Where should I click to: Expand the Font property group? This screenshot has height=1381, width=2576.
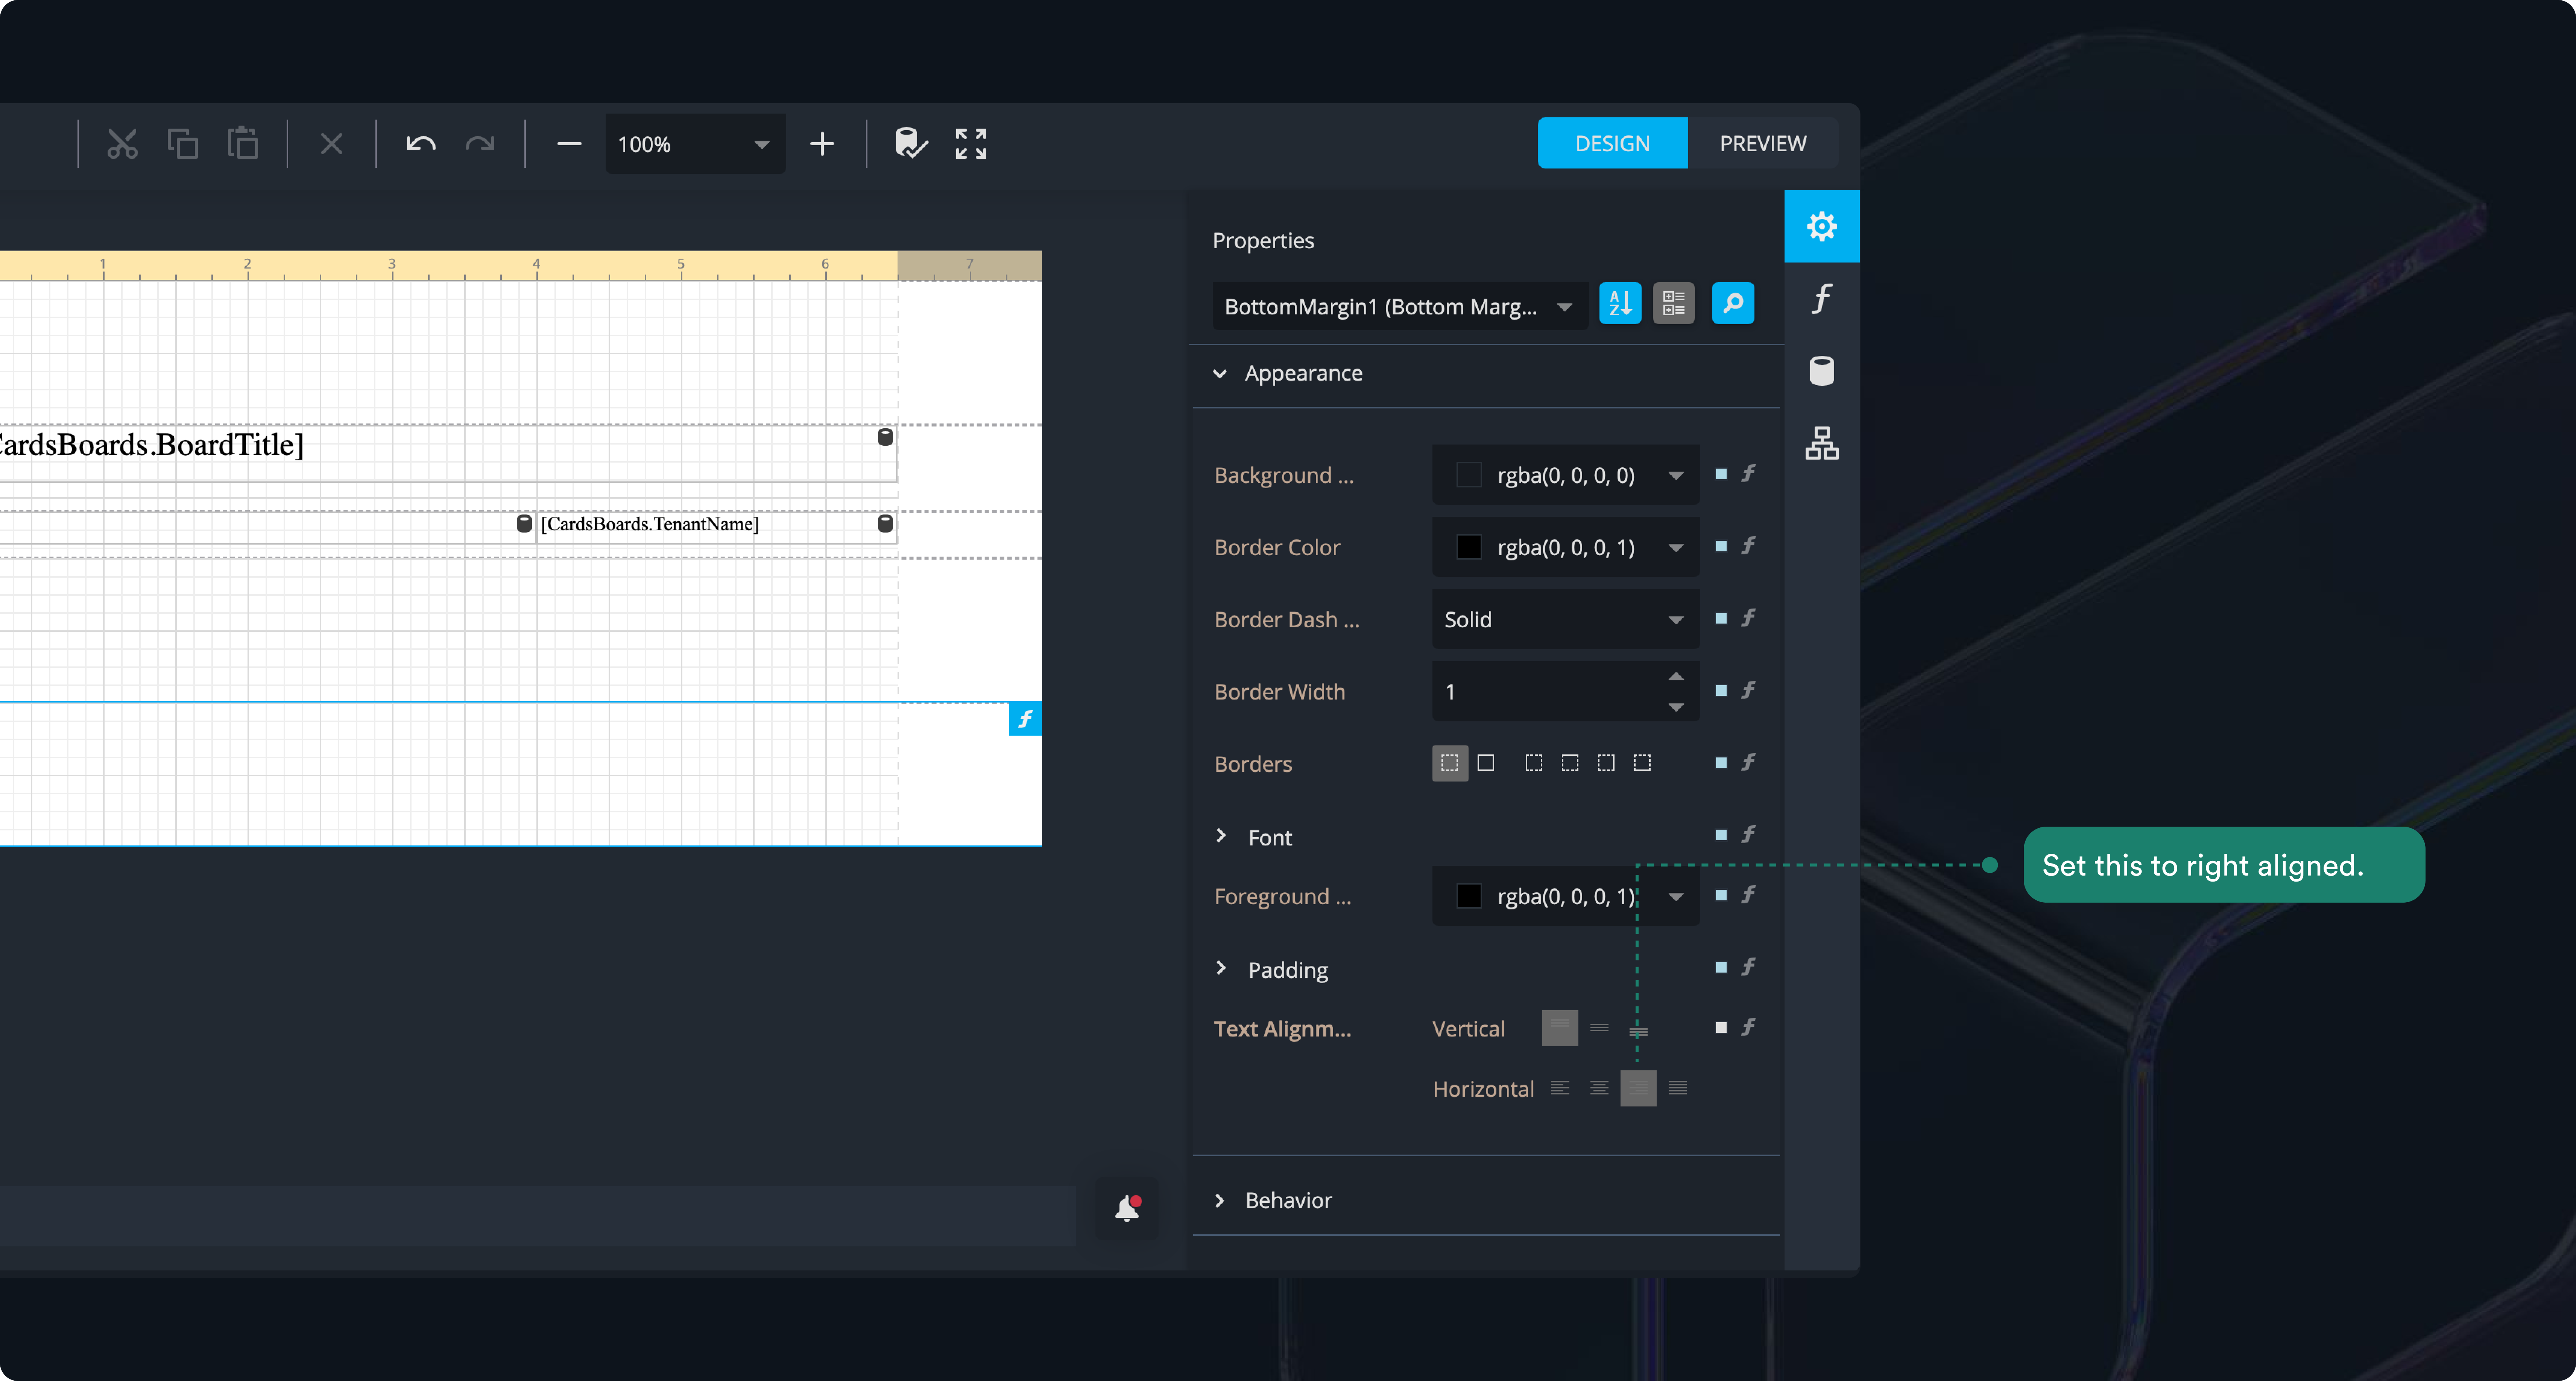click(x=1221, y=836)
